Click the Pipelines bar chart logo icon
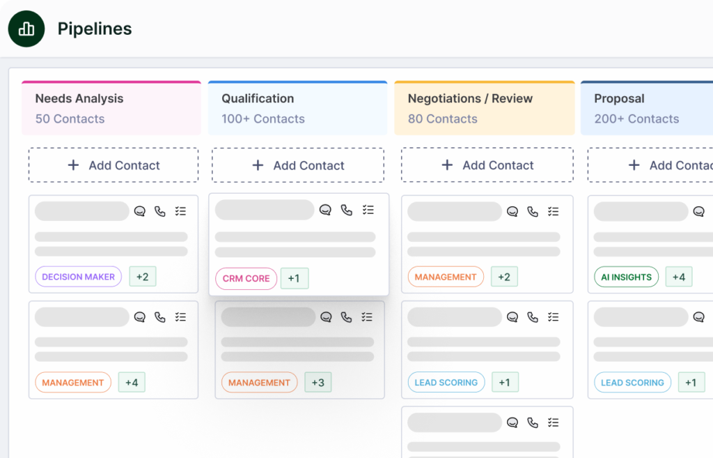This screenshot has width=713, height=458. [x=26, y=29]
